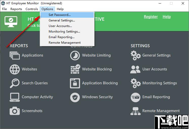Open the Reports menu
Screen dimensions: 189x129
tap(16, 9)
